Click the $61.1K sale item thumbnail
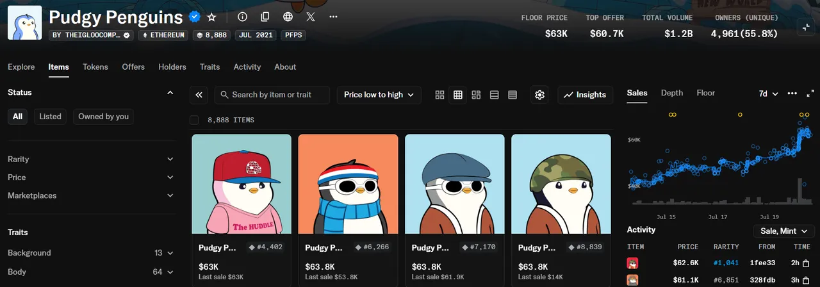Image resolution: width=820 pixels, height=287 pixels. (632, 280)
